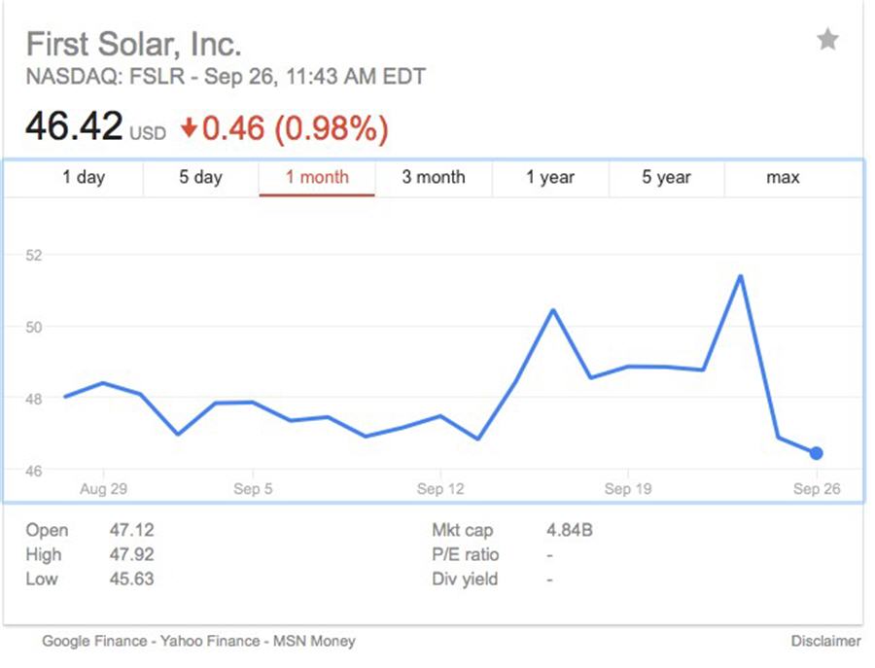Click the First Solar, Inc. title
The height and width of the screenshot is (668, 875).
click(x=133, y=44)
